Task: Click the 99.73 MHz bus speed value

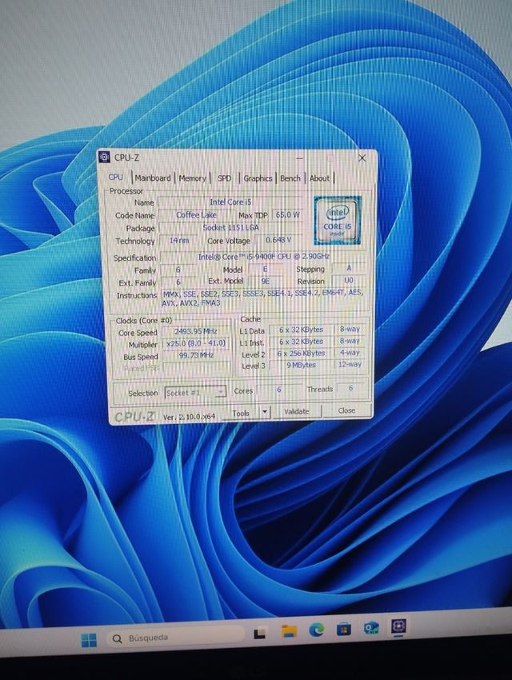Action: coord(196,354)
